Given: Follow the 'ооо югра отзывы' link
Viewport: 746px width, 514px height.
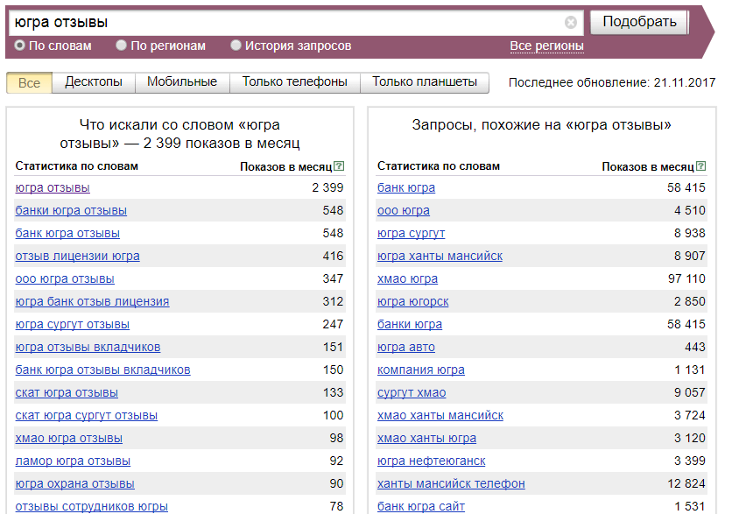Looking at the screenshot, I should 65,279.
